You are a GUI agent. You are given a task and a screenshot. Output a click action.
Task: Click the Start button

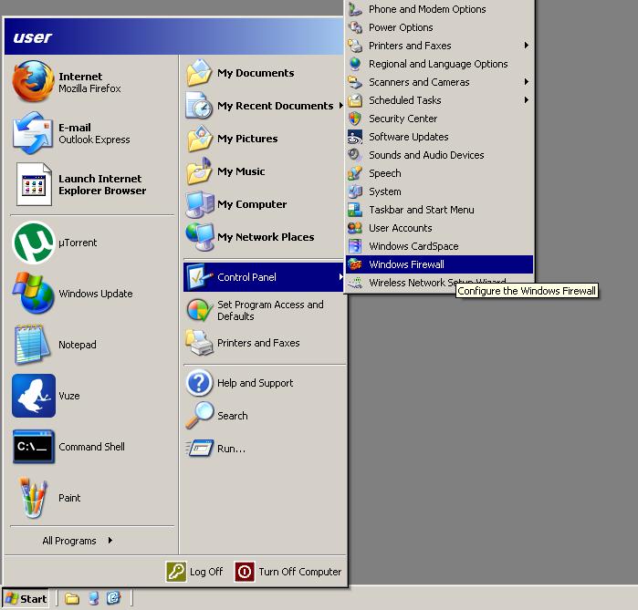[x=26, y=598]
